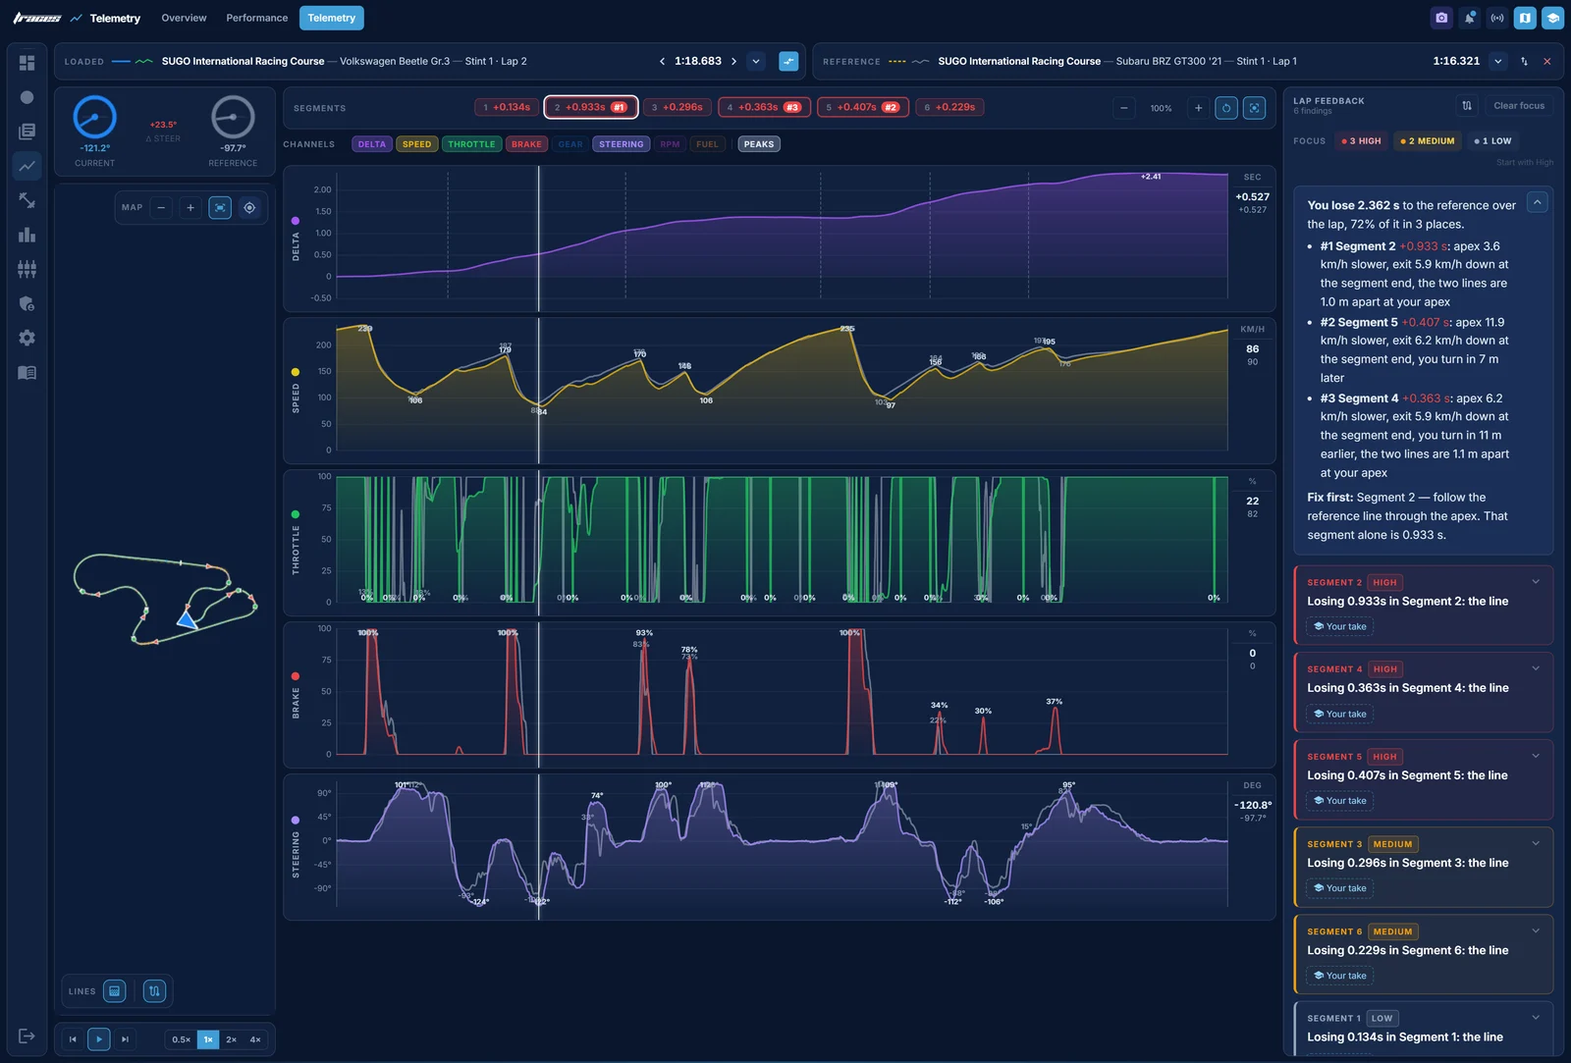The width and height of the screenshot is (1571, 1063).
Task: Click the live broadcast signal icon
Action: [x=1497, y=18]
